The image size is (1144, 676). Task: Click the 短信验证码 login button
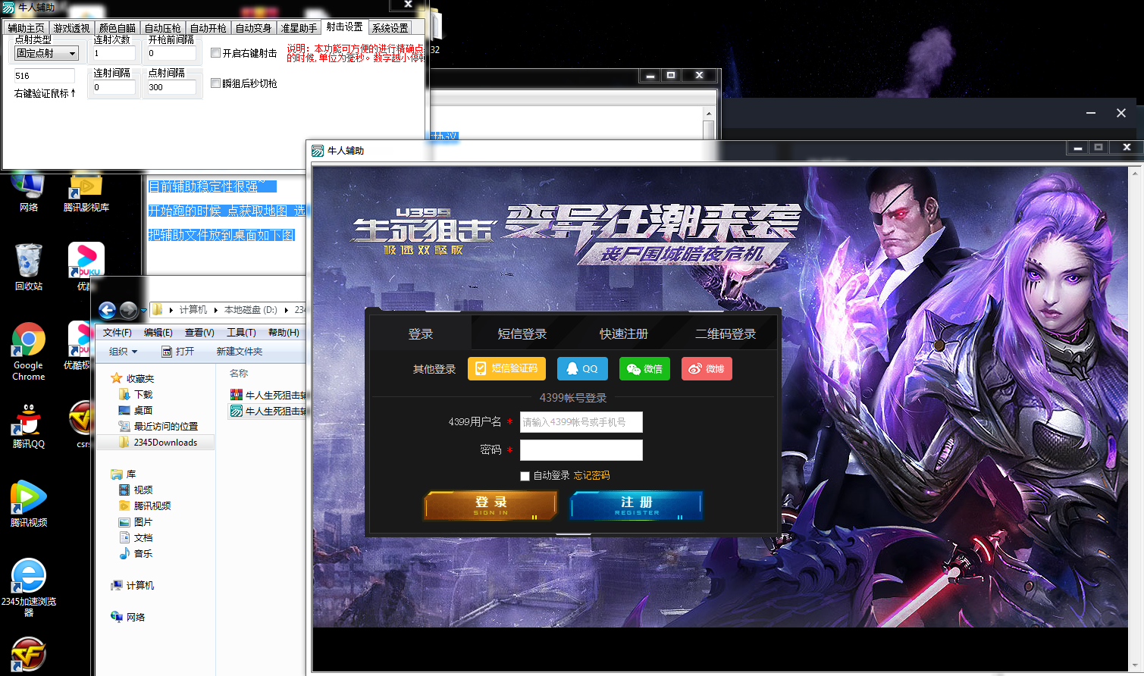click(x=506, y=368)
